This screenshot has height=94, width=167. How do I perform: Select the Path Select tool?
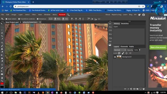tap(2, 71)
